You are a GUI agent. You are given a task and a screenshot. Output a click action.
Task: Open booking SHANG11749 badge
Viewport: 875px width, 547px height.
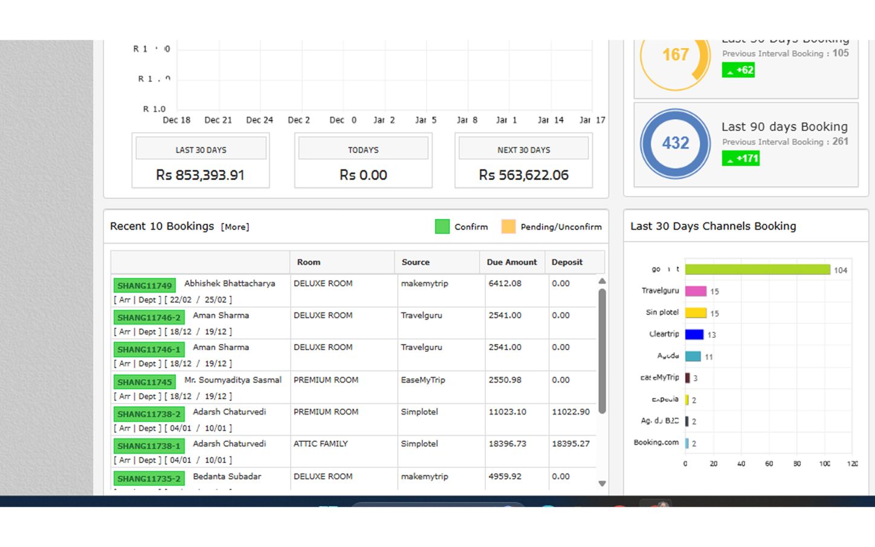144,285
